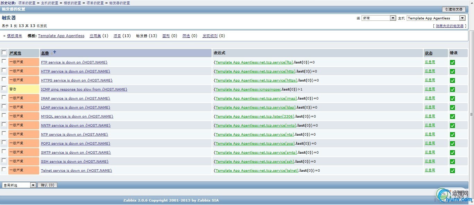Click green check icon in HTTPS service row
The image size is (474, 205).
[x=452, y=80]
